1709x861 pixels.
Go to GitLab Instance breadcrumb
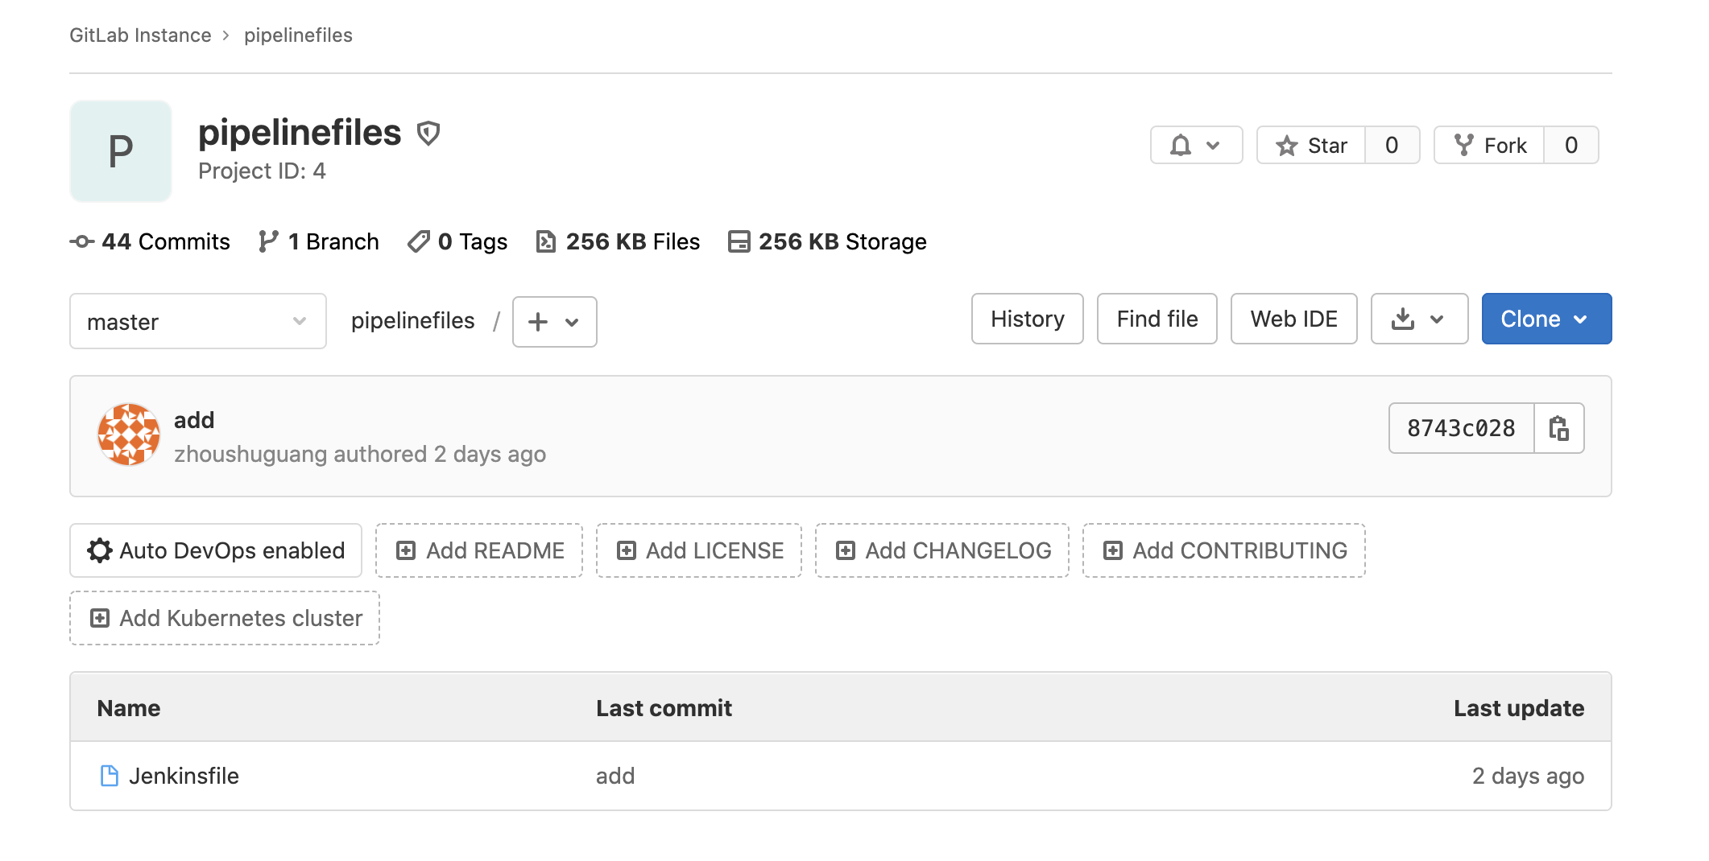click(x=140, y=35)
